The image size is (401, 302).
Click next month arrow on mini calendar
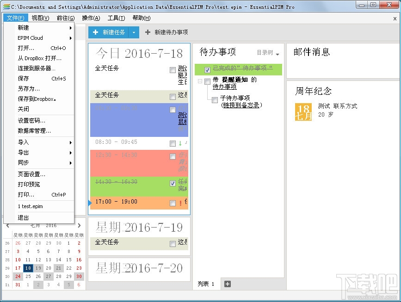click(79, 225)
